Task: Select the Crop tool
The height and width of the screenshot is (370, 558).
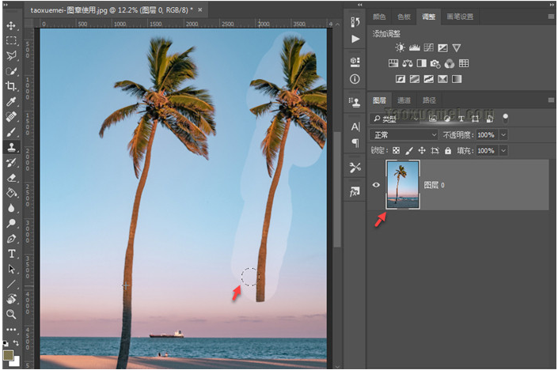Action: [11, 85]
